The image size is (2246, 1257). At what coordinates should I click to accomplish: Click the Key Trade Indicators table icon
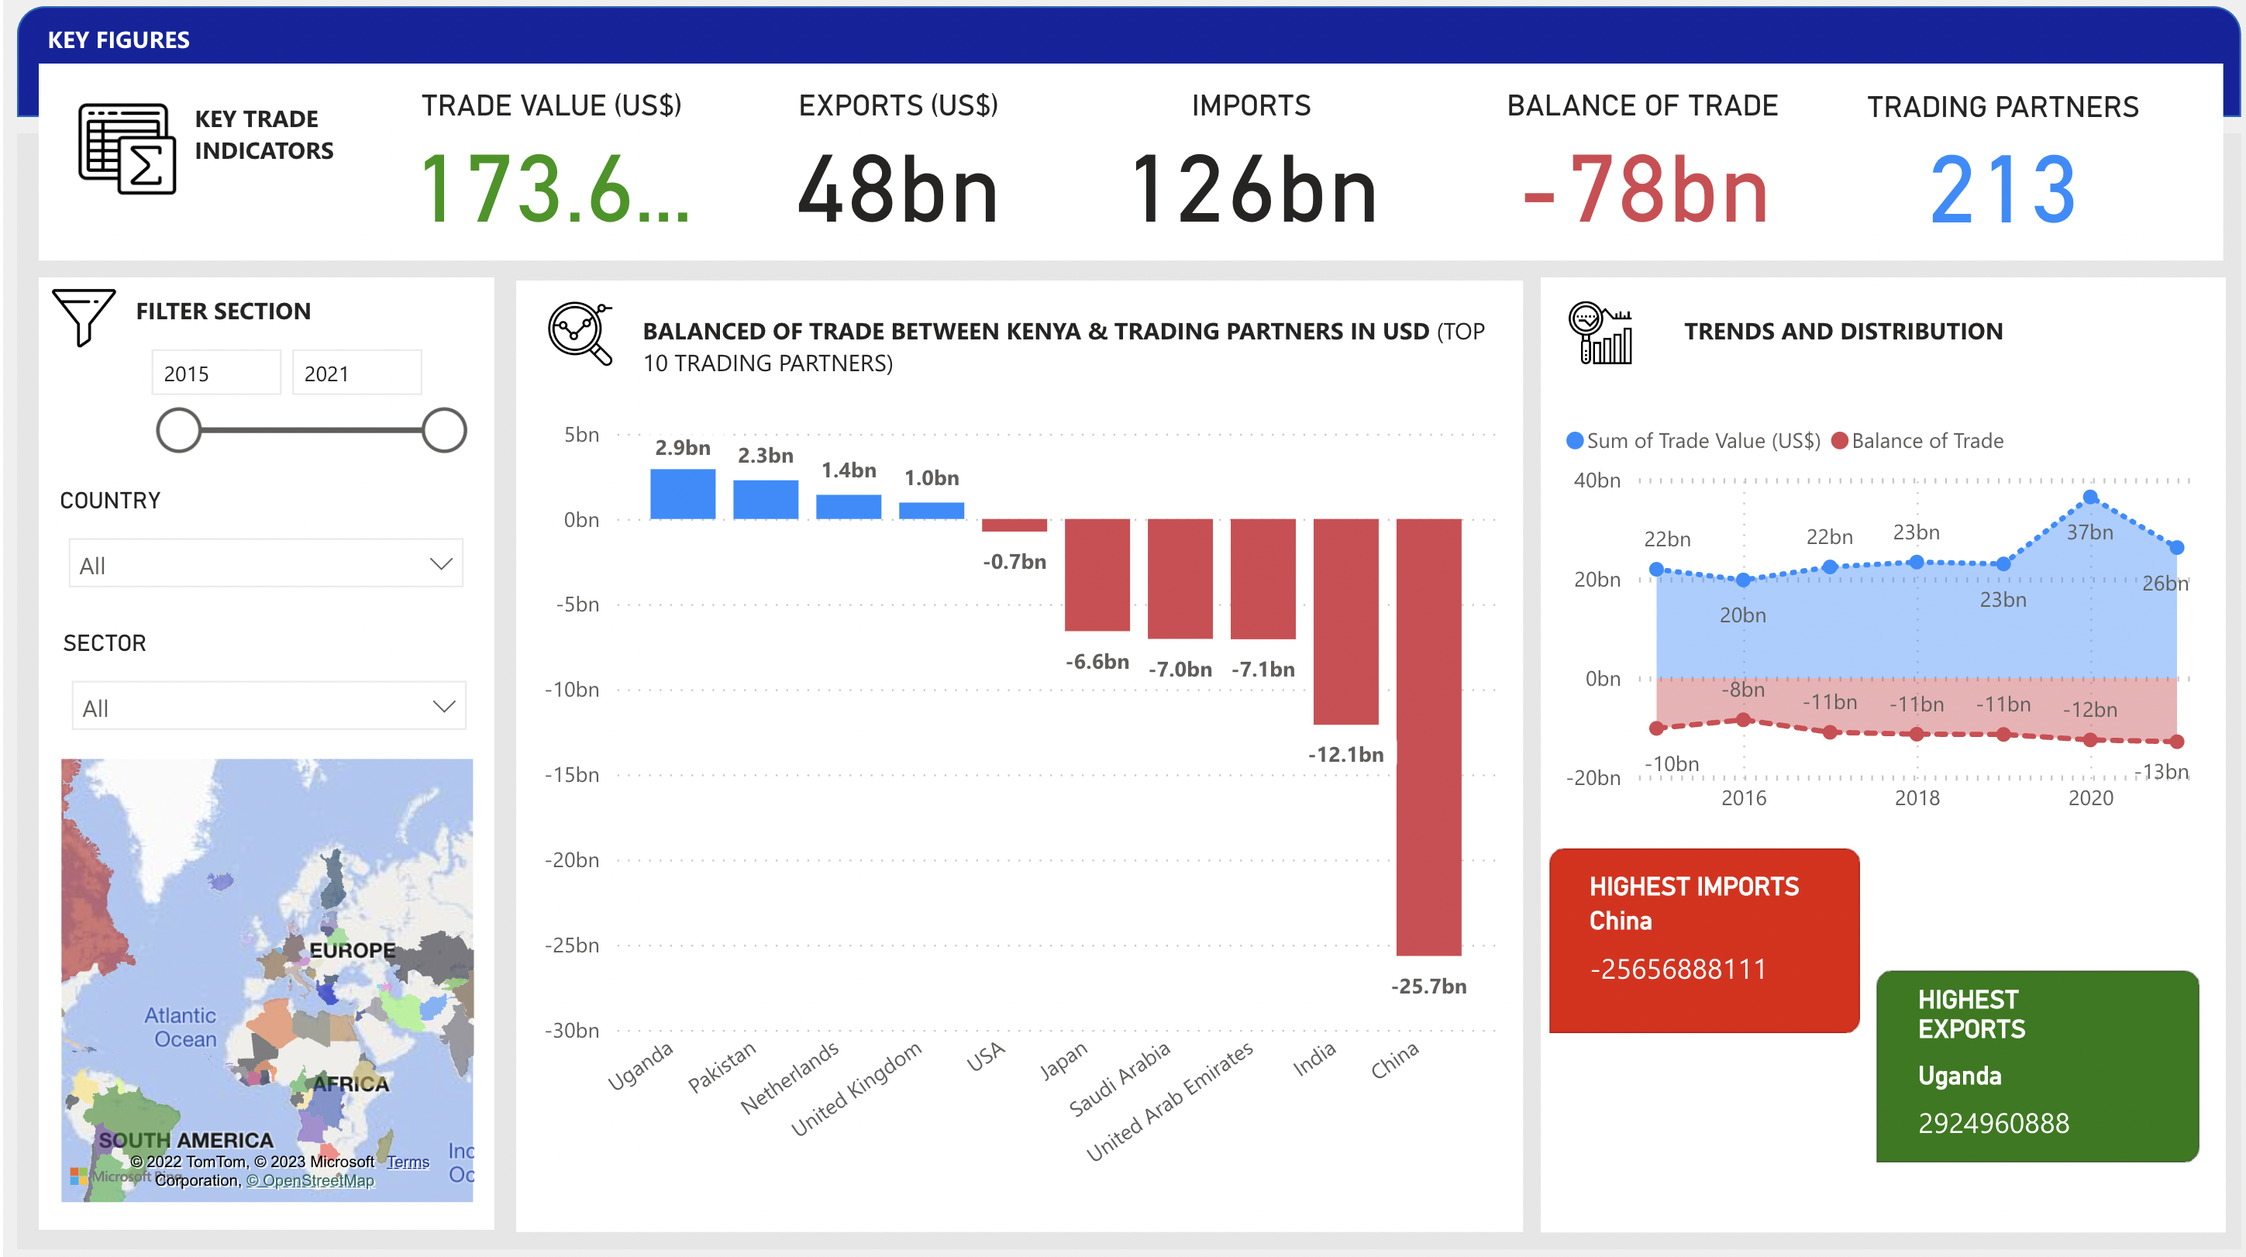click(127, 148)
